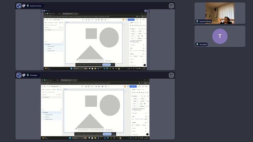This screenshot has height=142, width=253.
Task: Collapse the frame layer in kyazenchenko's layers list
Action: click(x=45, y=44)
